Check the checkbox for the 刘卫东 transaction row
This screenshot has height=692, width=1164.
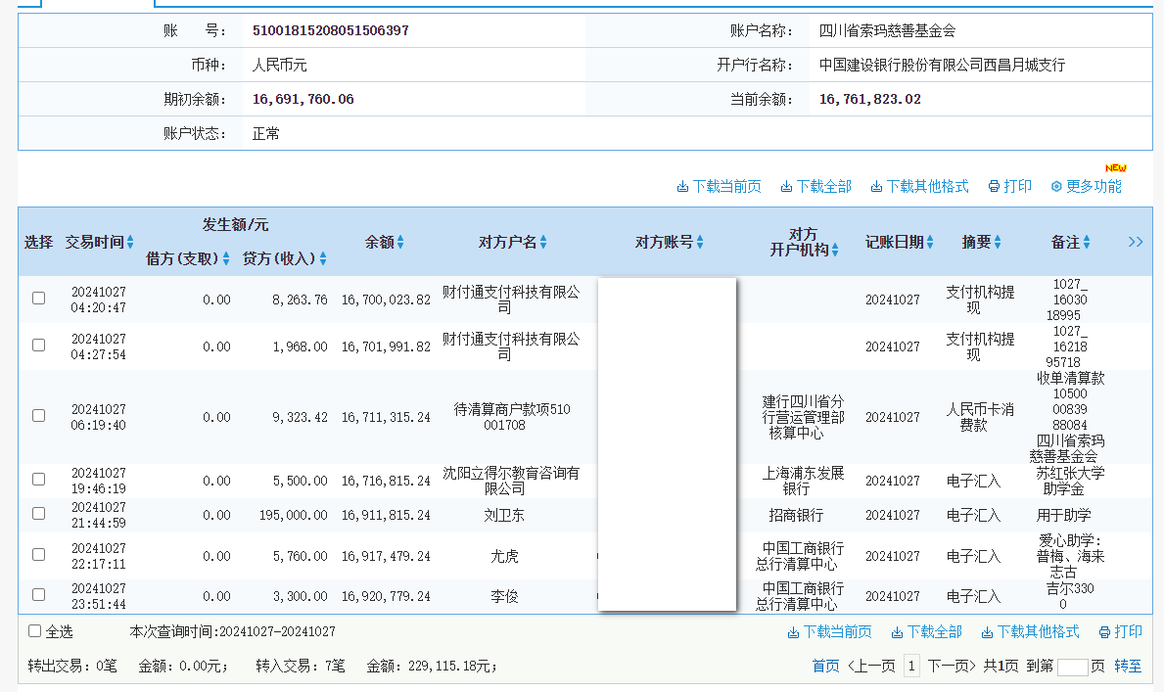38,512
